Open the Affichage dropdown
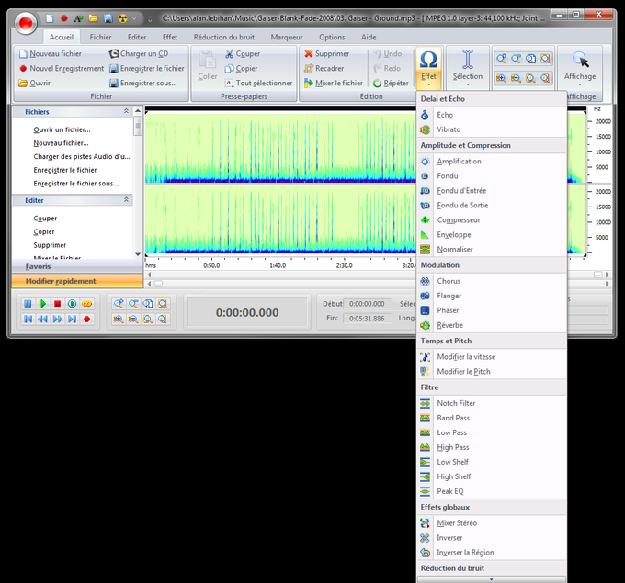 pyautogui.click(x=580, y=68)
